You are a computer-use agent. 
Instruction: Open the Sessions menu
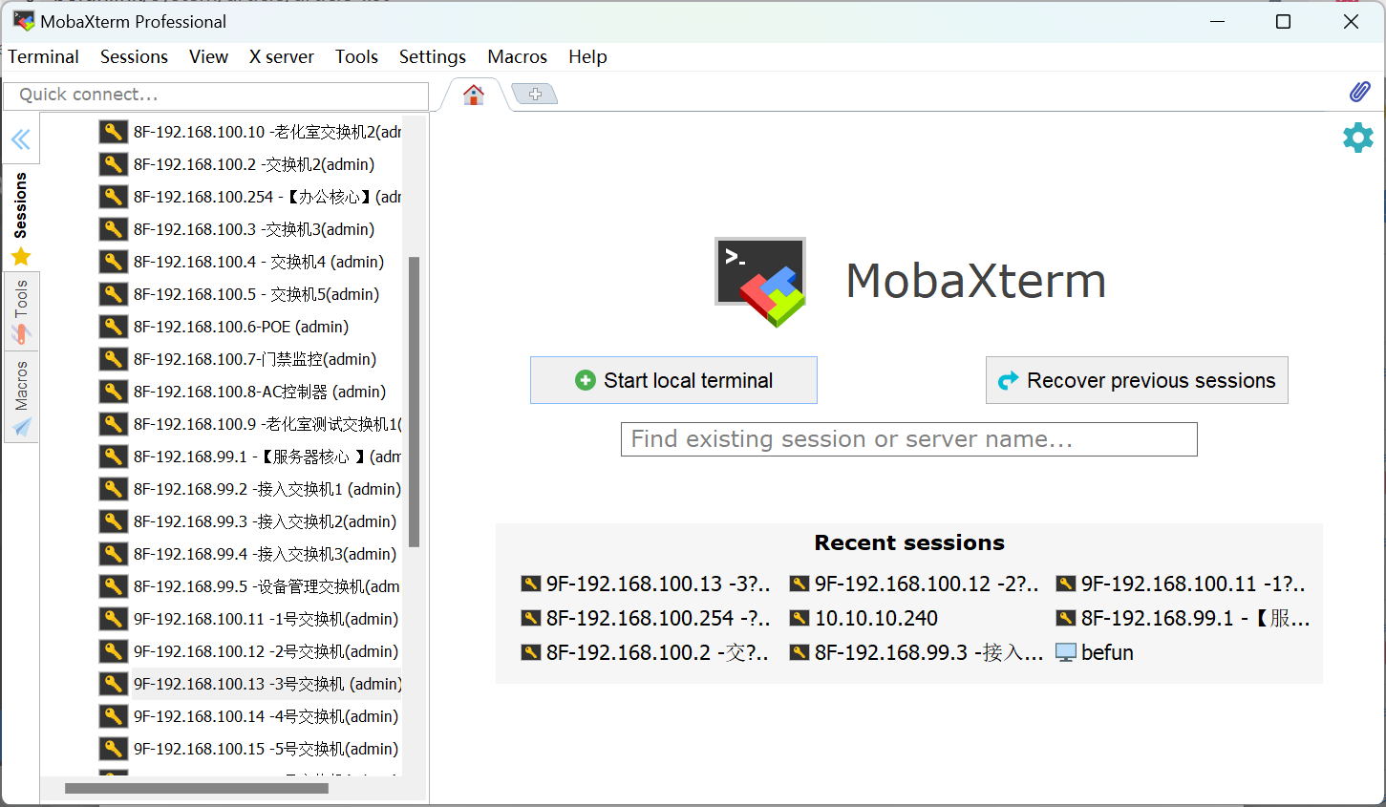(x=134, y=56)
